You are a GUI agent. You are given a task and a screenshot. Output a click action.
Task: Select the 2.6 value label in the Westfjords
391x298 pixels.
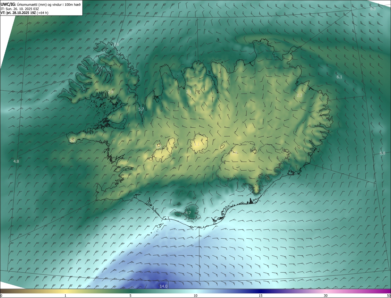[x=111, y=92]
